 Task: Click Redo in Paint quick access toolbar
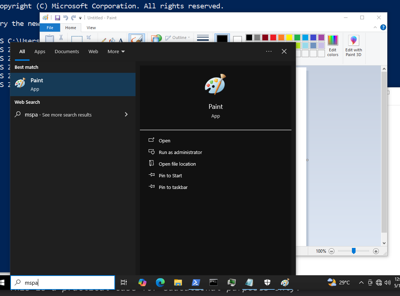click(x=74, y=18)
